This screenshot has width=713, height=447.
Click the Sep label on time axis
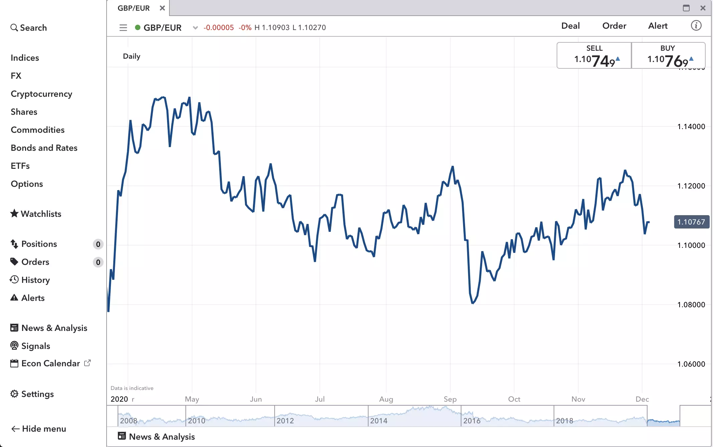pos(450,399)
